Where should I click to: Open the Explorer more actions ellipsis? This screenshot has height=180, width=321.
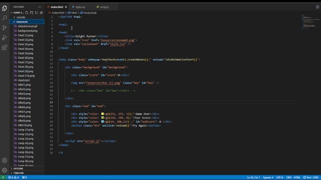(40, 7)
